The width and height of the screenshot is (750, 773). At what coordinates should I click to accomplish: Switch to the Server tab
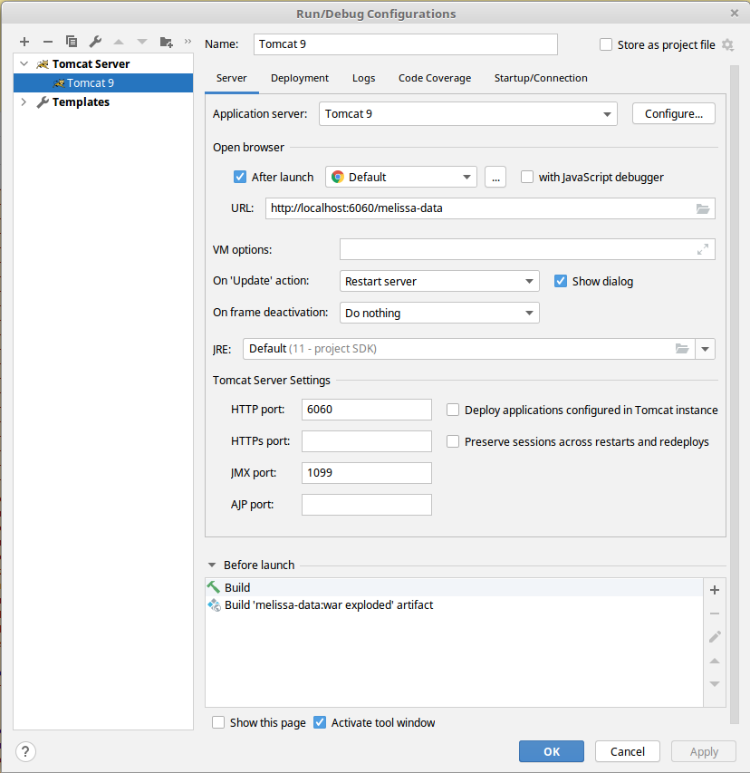[232, 78]
